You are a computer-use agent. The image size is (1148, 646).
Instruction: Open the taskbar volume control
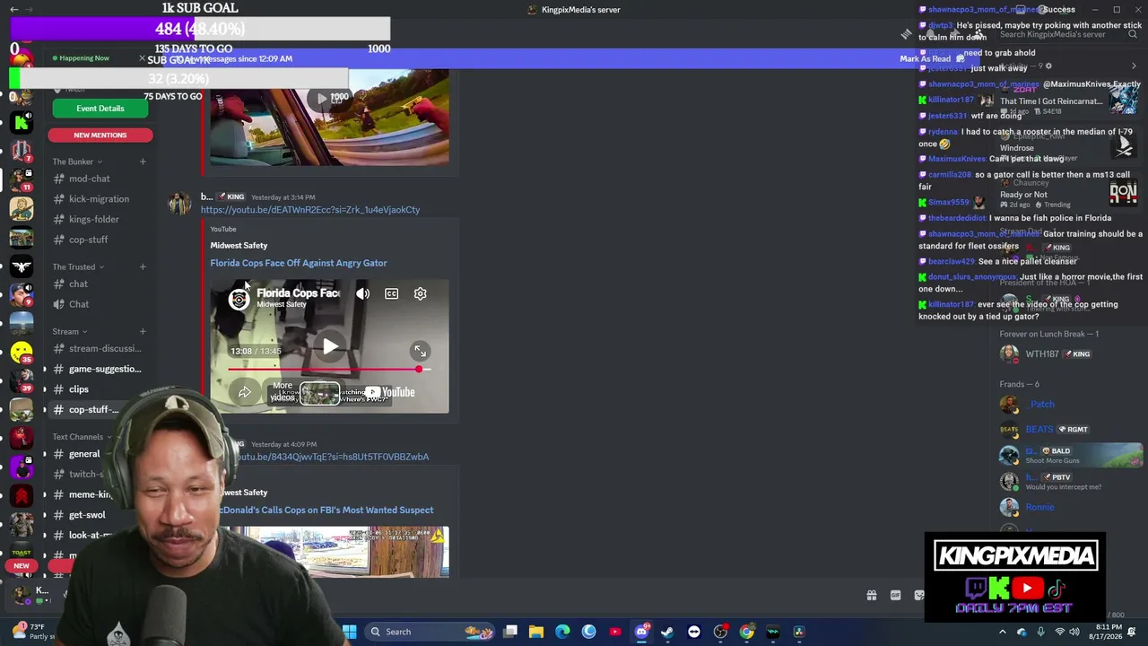[1074, 633]
